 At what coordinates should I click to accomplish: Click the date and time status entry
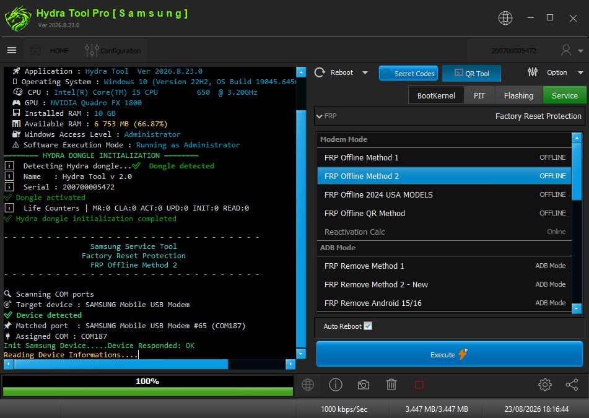pyautogui.click(x=536, y=409)
